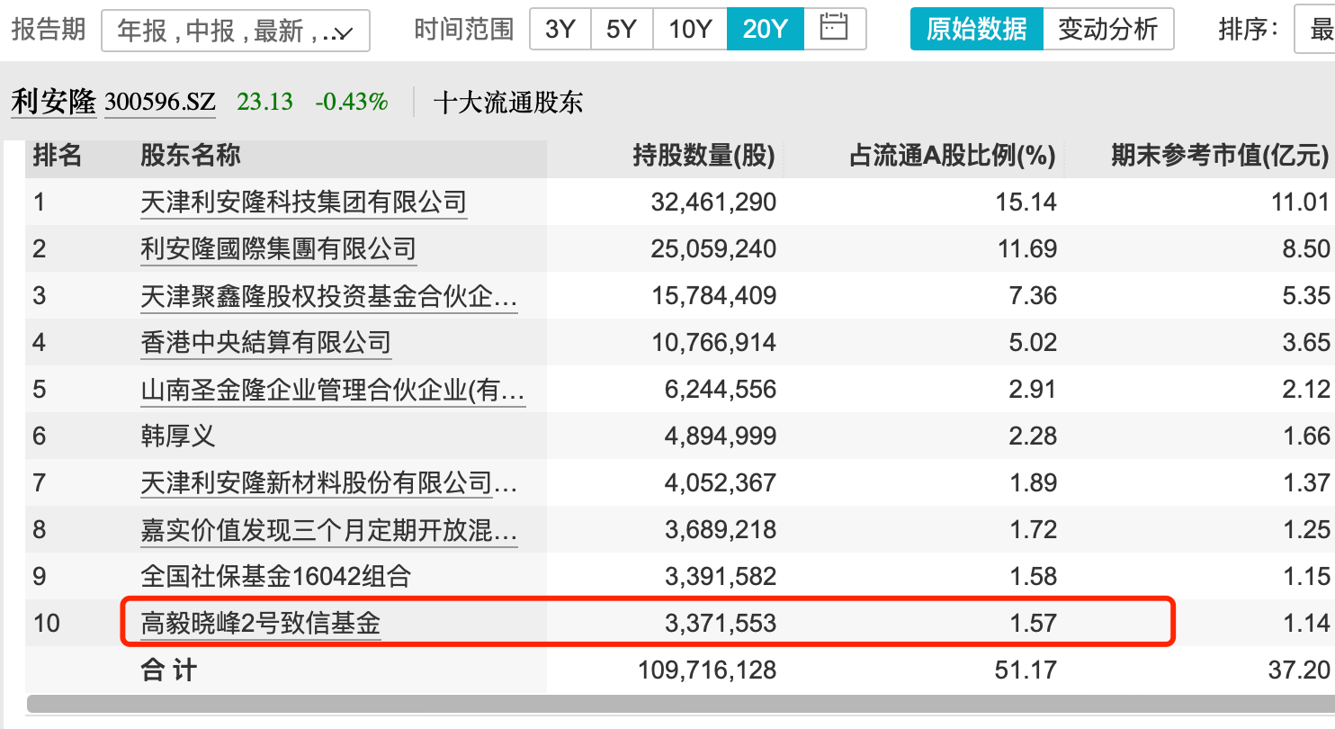Open the 排序 sort order dropdown

coord(1314,30)
